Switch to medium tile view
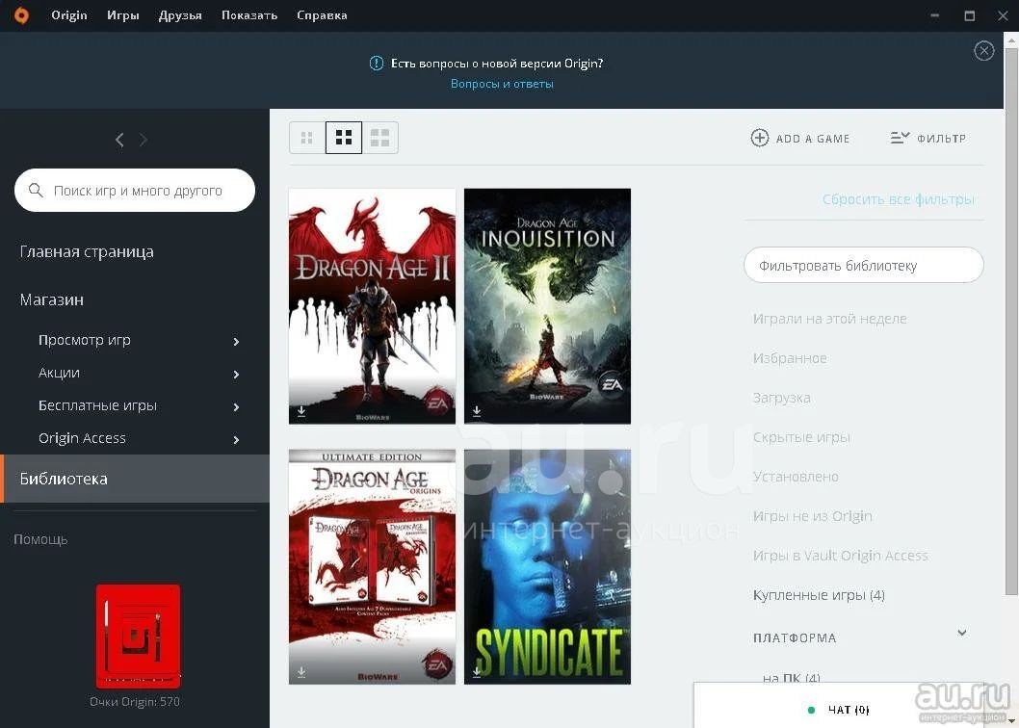Image resolution: width=1019 pixels, height=728 pixels. [344, 138]
